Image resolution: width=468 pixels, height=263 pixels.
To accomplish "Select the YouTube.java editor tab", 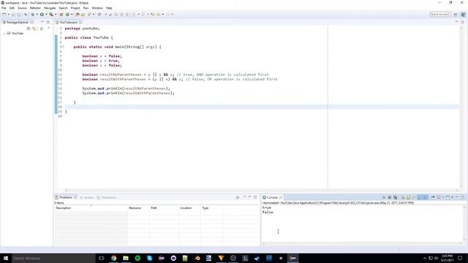I will click(x=69, y=23).
